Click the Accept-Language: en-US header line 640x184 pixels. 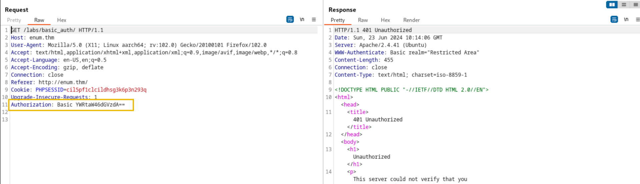click(59, 60)
